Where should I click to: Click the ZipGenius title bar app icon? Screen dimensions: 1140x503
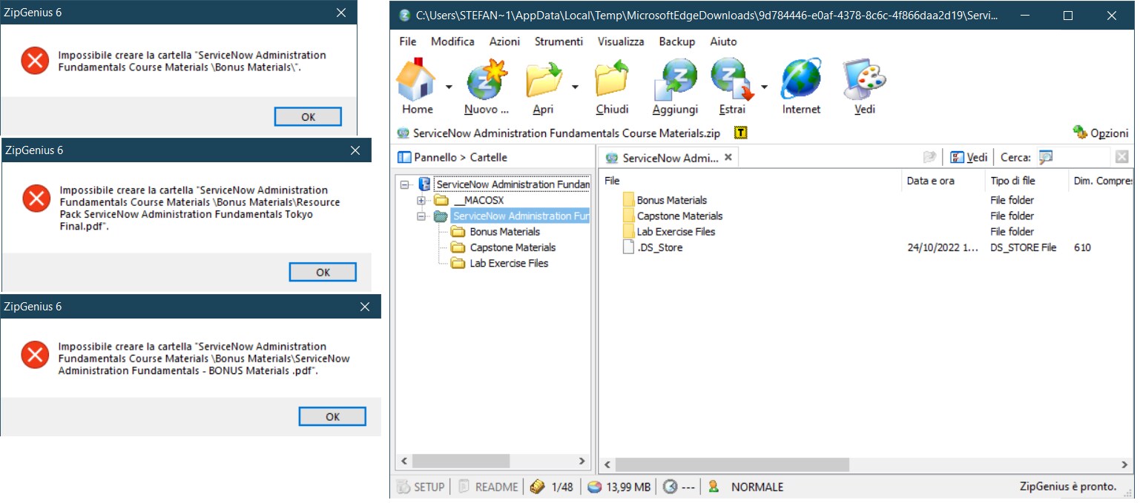click(x=404, y=15)
